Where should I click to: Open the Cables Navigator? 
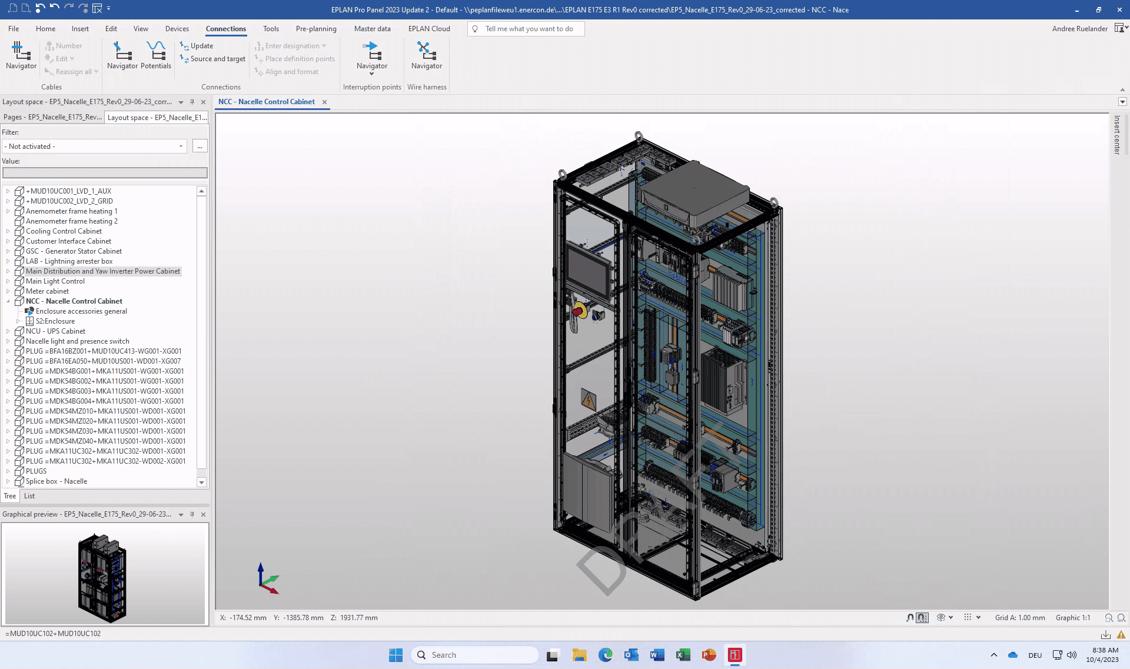pos(21,56)
